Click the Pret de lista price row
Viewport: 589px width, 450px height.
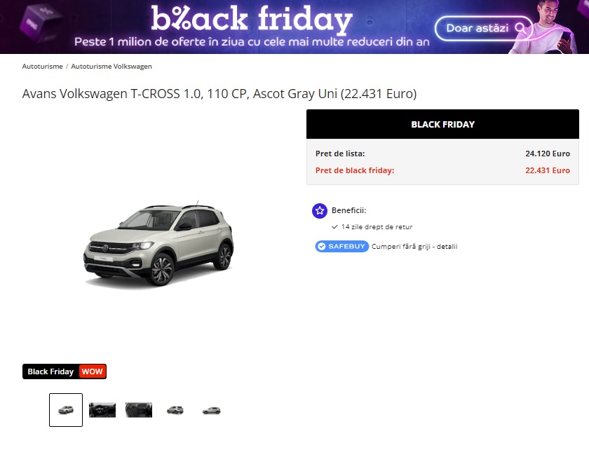442,154
